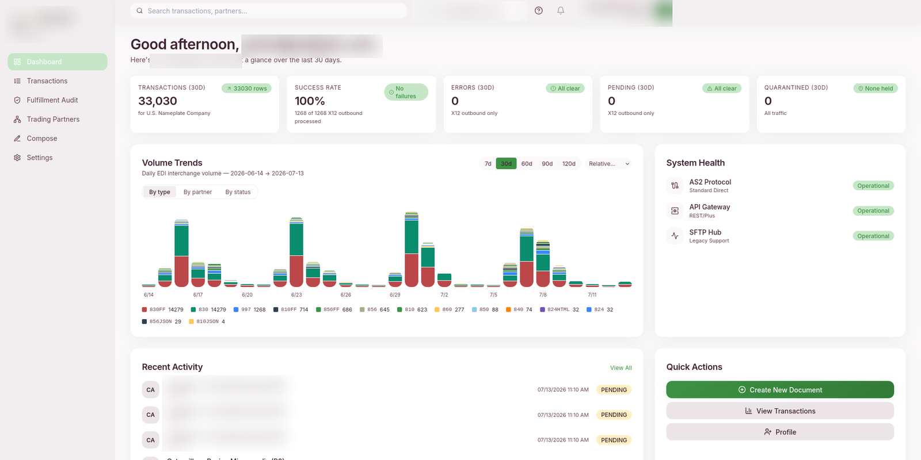
Task: Click the Profile quick action button
Action: pos(780,432)
